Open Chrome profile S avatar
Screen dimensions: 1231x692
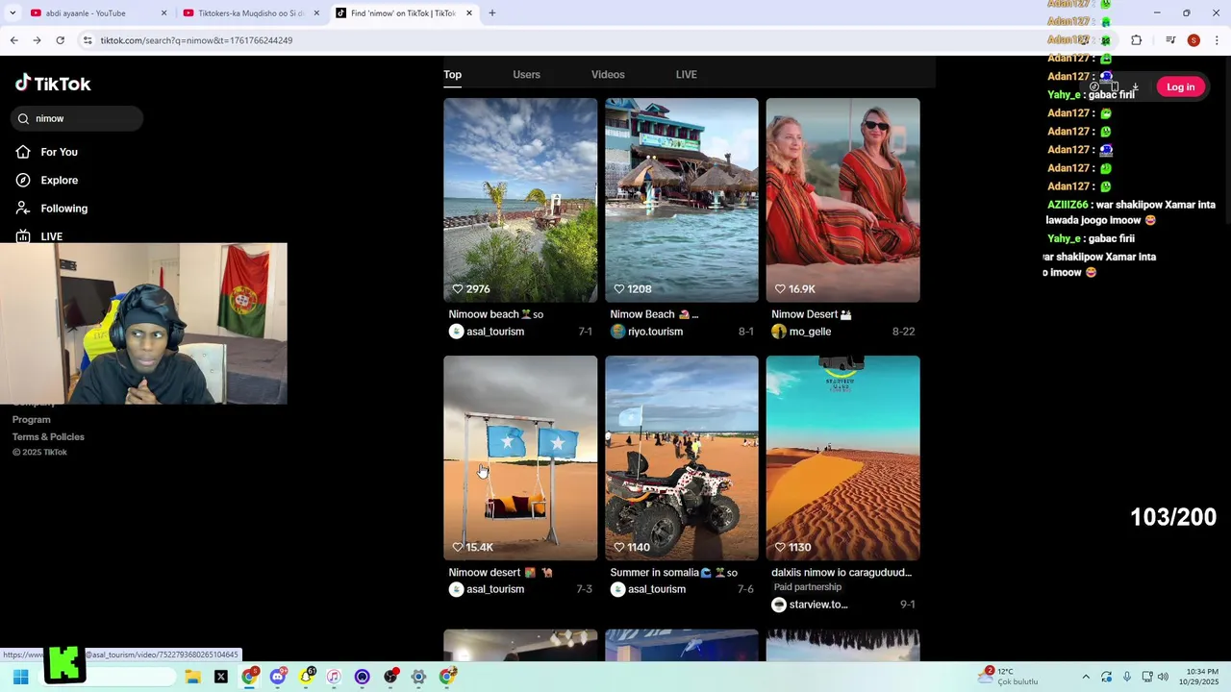coord(1193,40)
